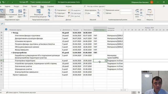
Task: Click the table horizontal scrollbar
Action: click(48, 90)
